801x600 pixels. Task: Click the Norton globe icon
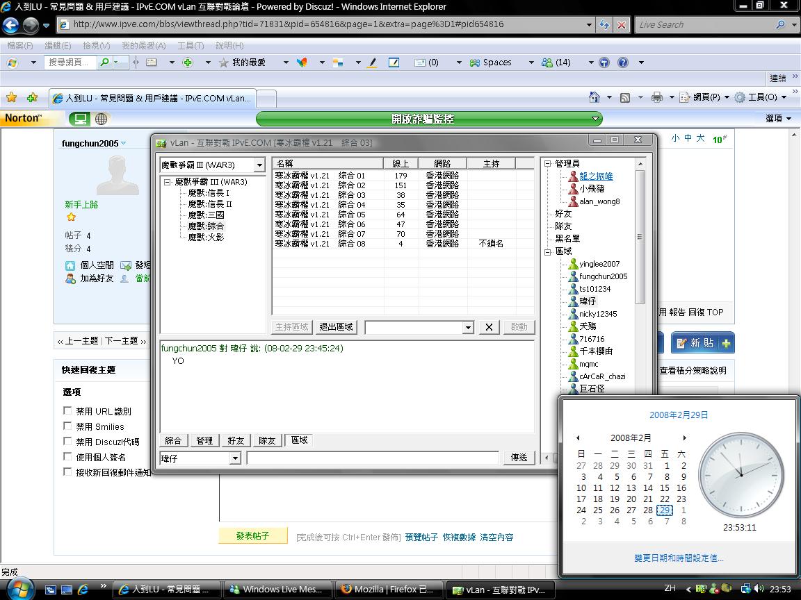point(102,119)
